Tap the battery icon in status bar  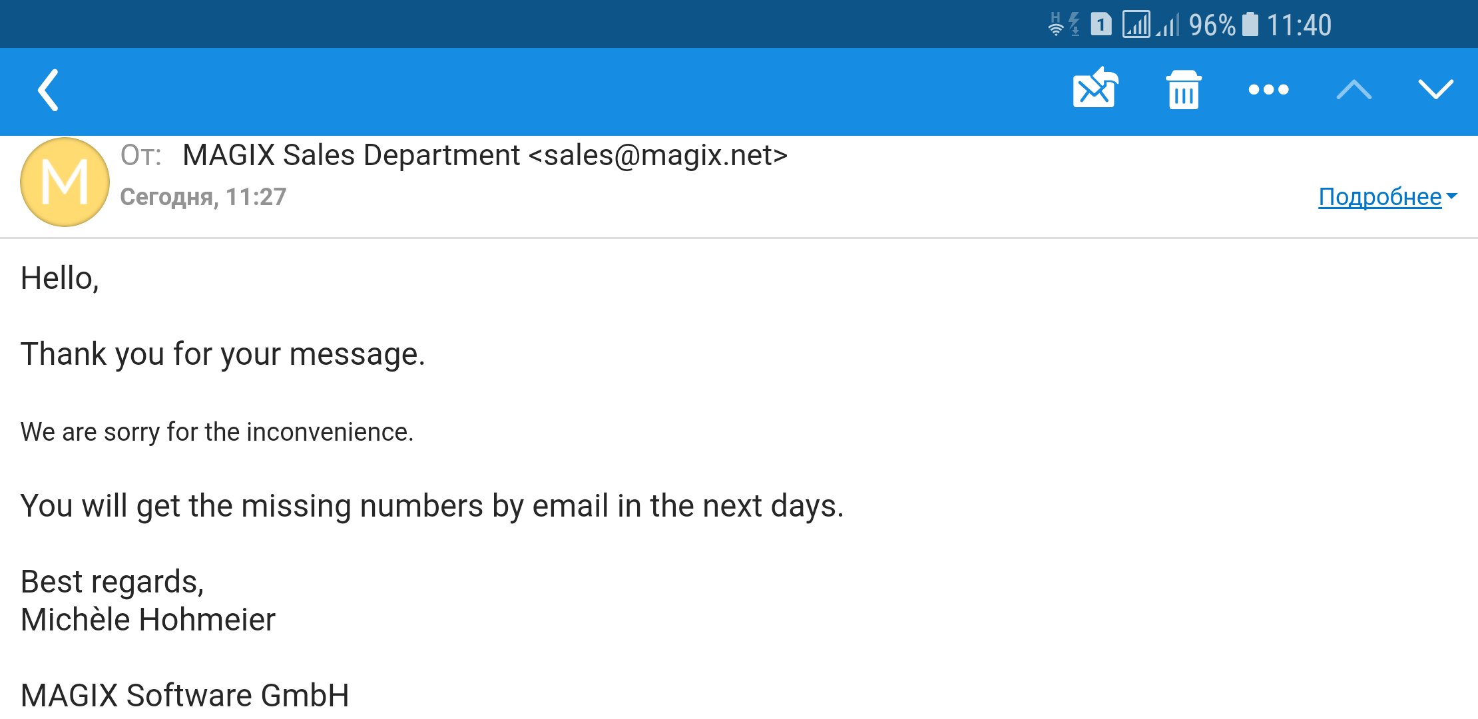point(1250,25)
